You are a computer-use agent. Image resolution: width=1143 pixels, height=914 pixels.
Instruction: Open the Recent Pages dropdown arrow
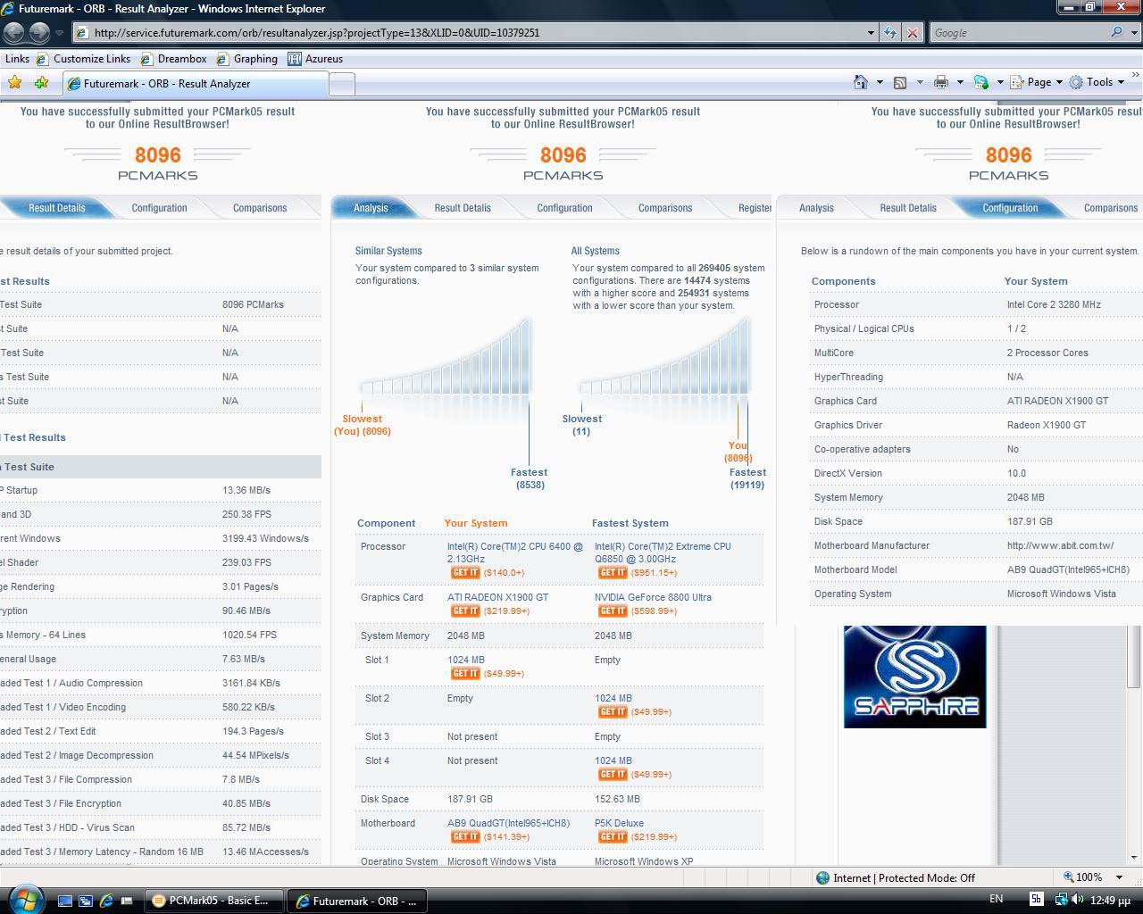point(59,32)
